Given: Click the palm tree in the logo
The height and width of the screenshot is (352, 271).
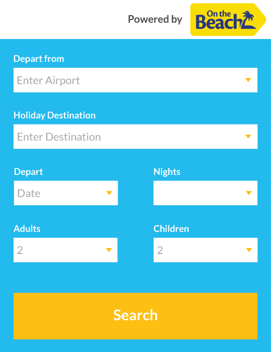Looking at the screenshot, I should (x=248, y=19).
